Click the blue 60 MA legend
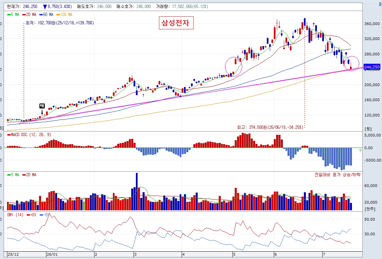Image resolution: width=382 pixels, height=259 pixels. (x=46, y=15)
